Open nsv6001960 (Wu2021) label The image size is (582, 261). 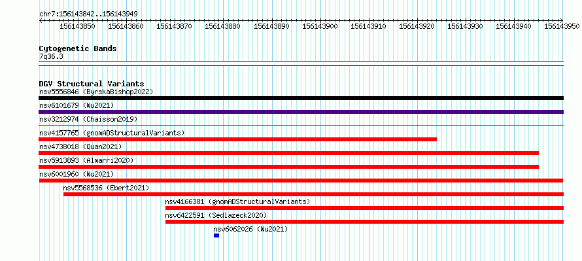76,174
